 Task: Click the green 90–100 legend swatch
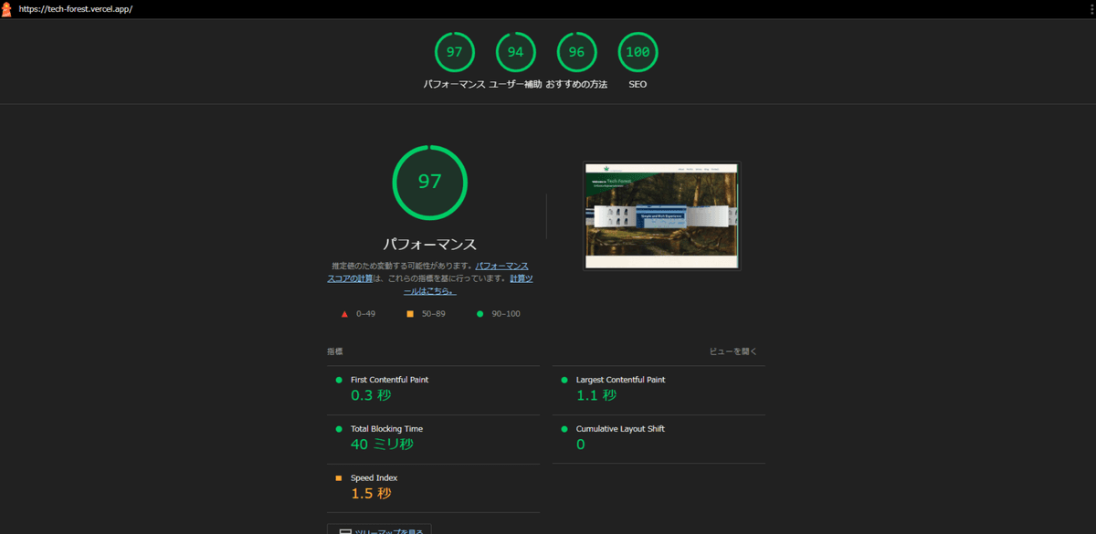coord(479,313)
